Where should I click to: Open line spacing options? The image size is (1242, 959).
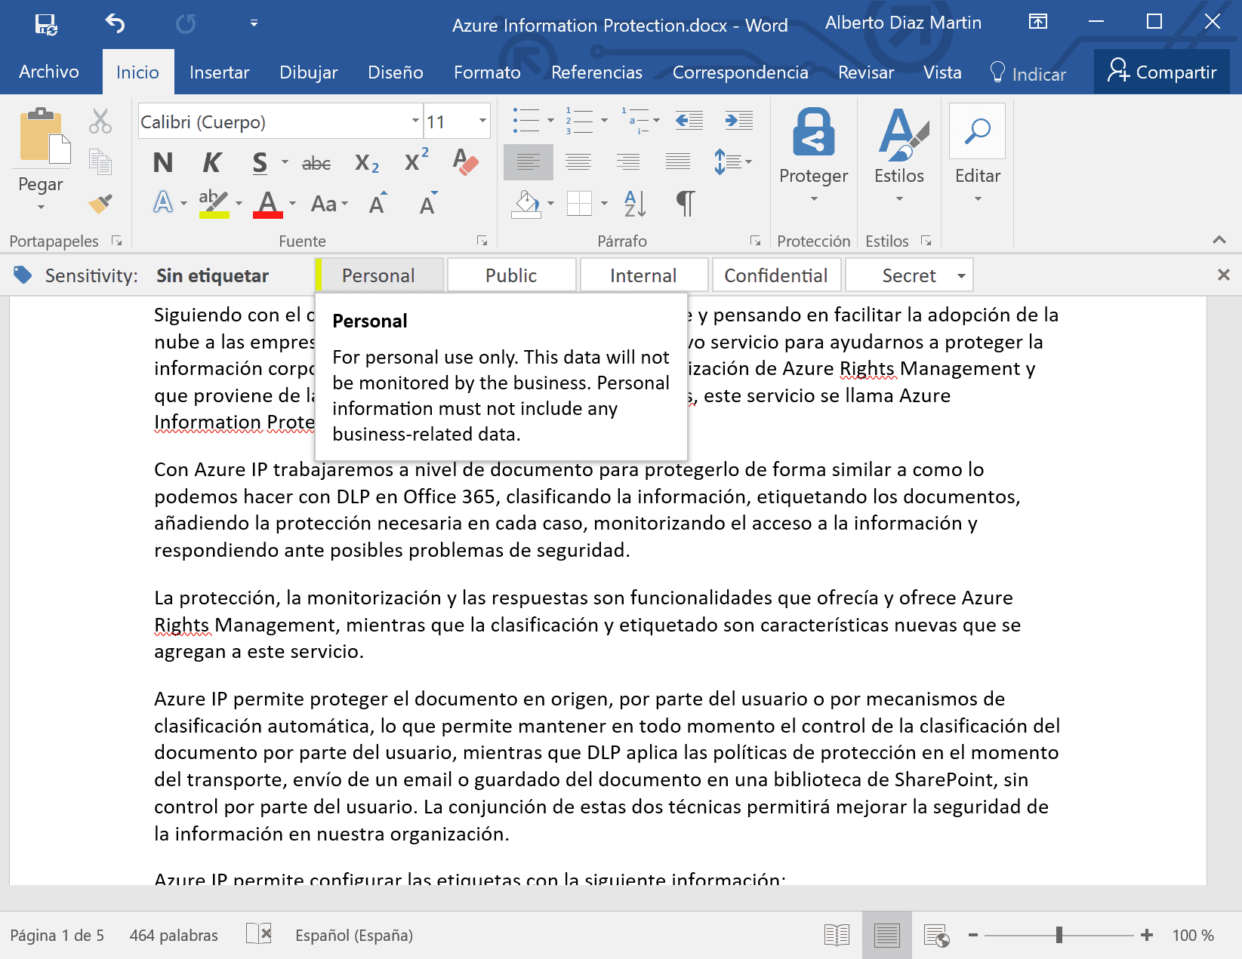click(732, 161)
